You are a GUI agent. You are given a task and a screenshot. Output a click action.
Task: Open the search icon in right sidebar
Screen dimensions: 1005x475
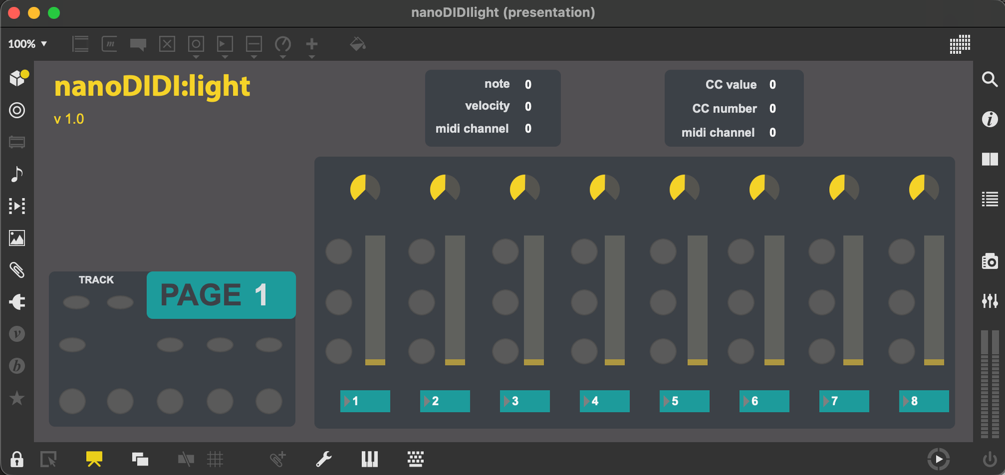[x=989, y=79]
